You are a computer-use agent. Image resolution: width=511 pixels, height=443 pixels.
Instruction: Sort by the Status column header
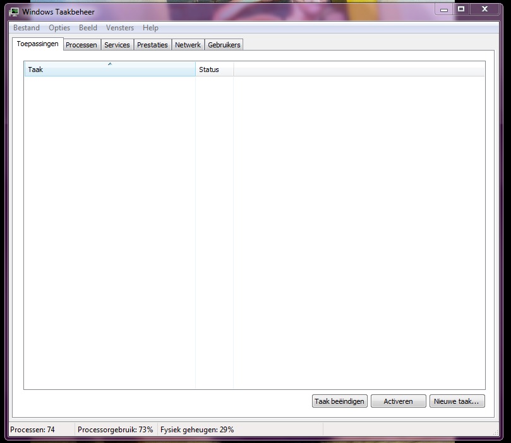pos(214,69)
